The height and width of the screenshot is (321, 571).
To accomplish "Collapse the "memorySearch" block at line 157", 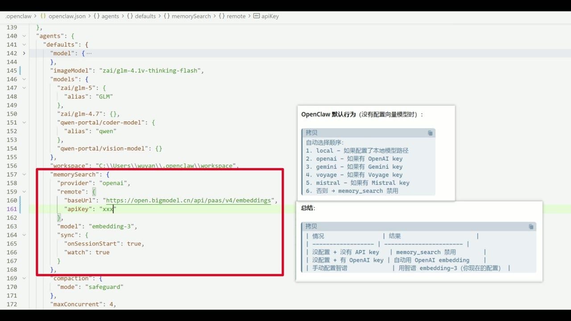I will tap(24, 174).
